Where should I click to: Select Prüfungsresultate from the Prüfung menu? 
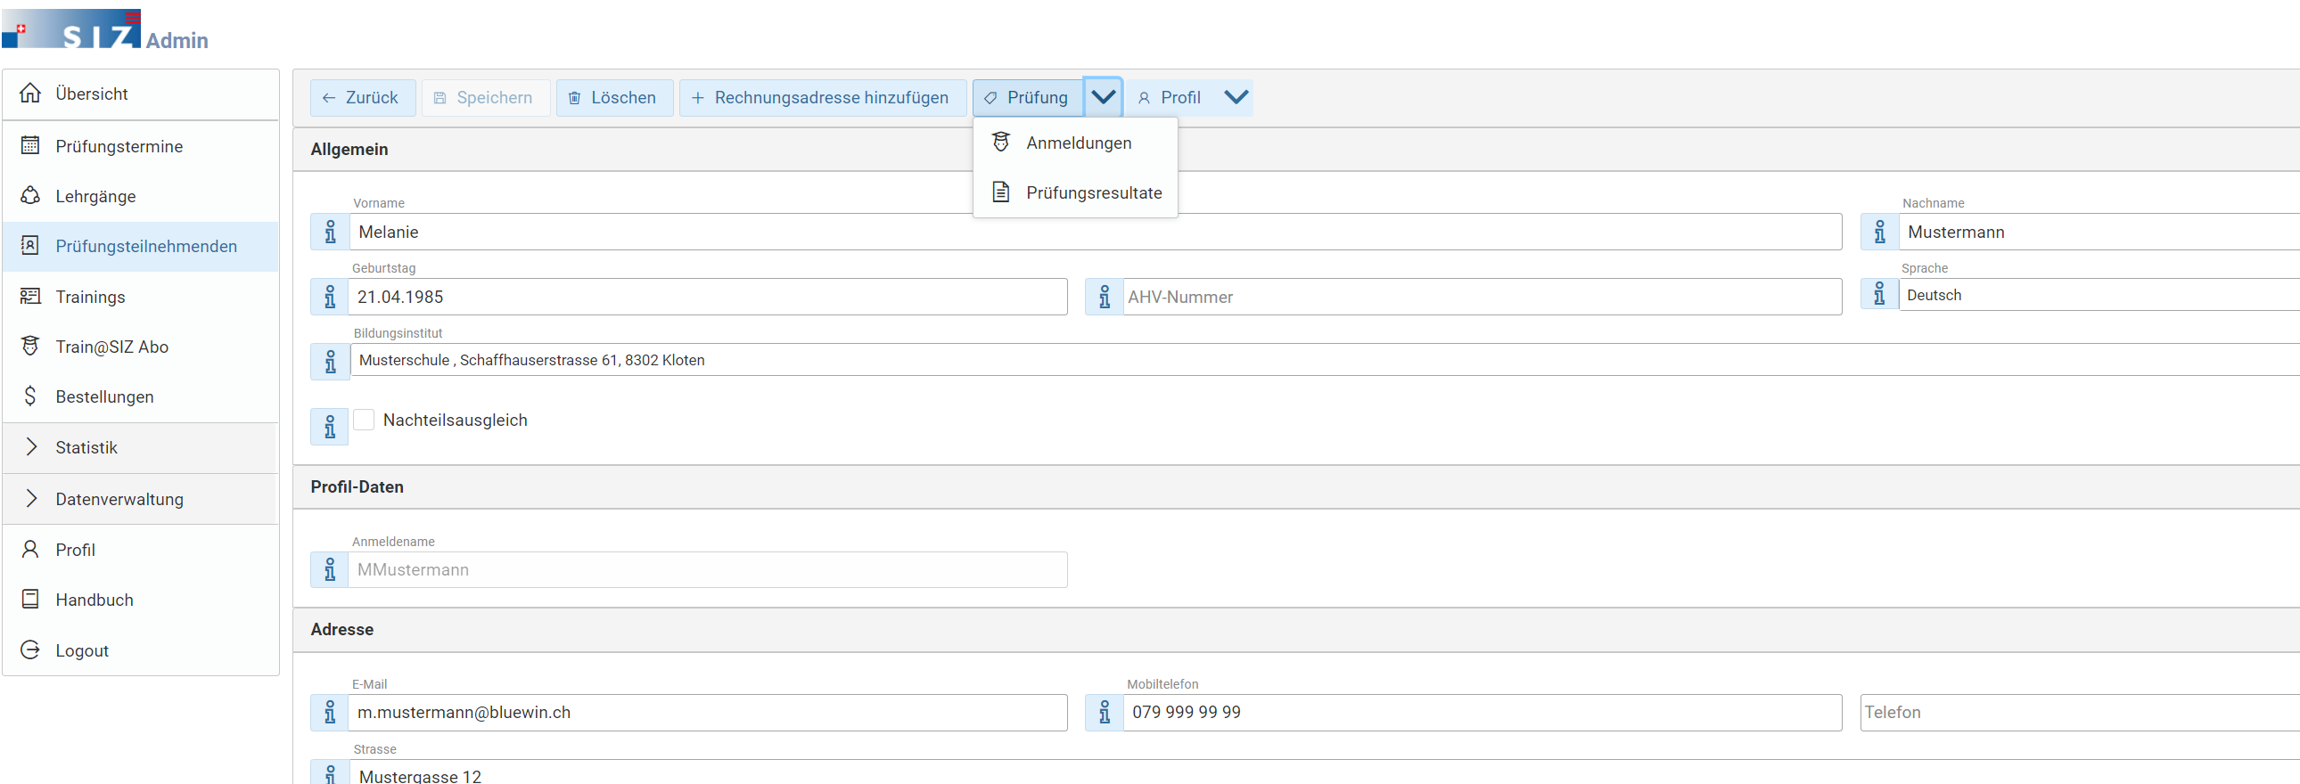[1075, 192]
